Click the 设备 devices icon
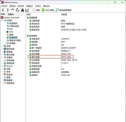126x122 pixels. [x=5, y=69]
